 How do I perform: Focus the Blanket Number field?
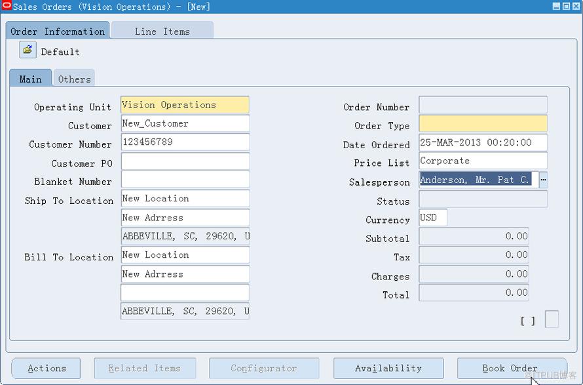pyautogui.click(x=185, y=180)
